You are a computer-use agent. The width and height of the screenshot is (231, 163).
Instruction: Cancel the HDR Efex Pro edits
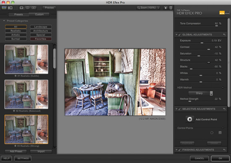[x=199, y=158]
